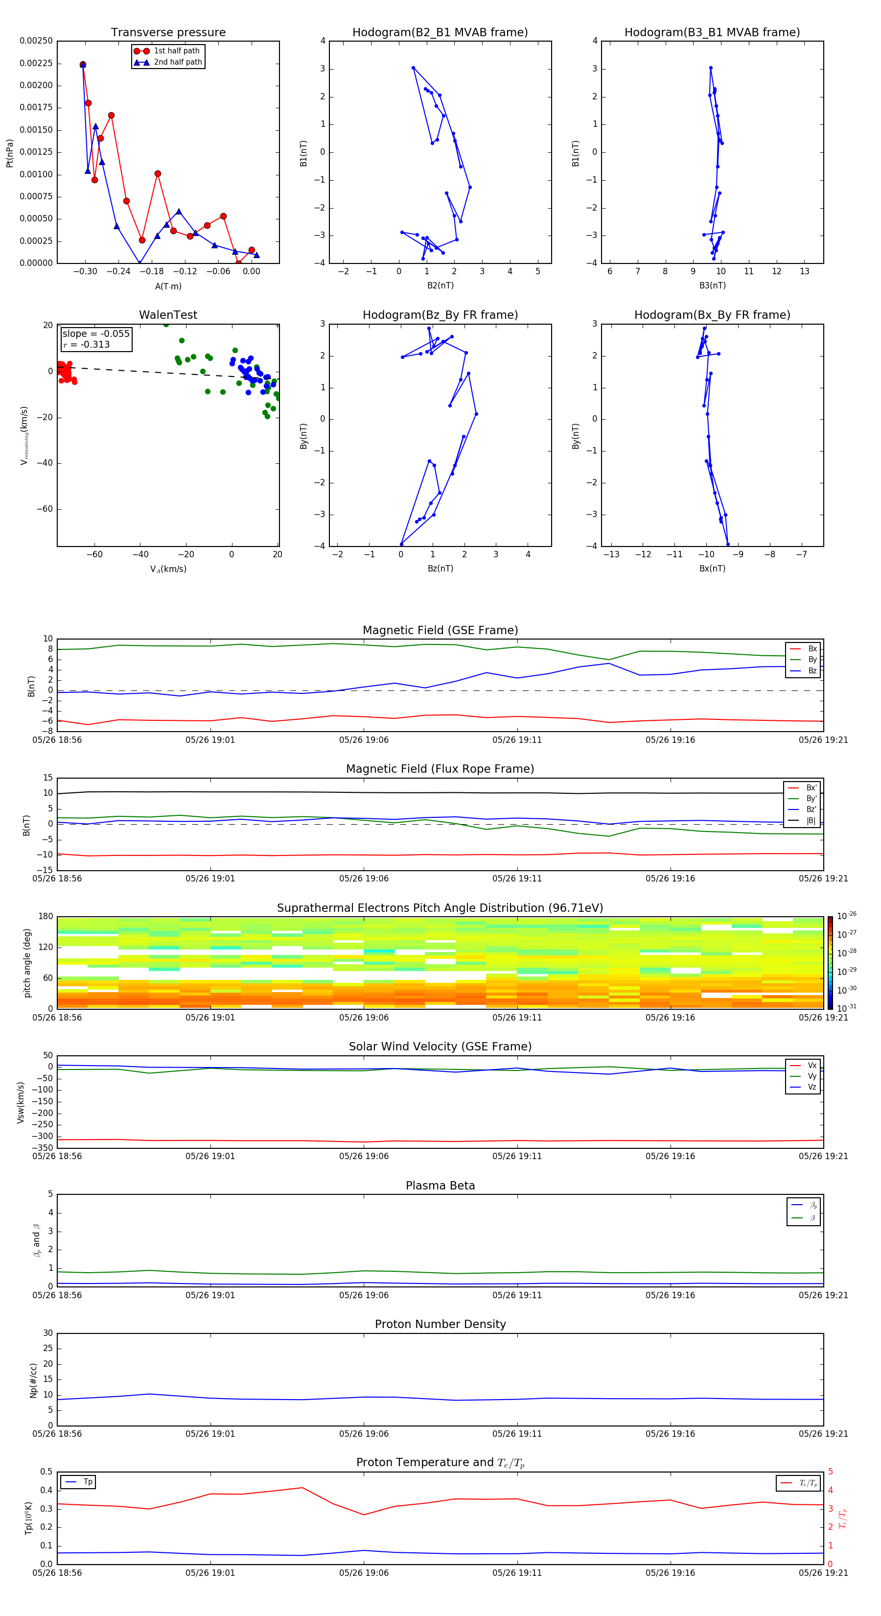Viewport: 881px width, 1616px height.
Task: Click the 'Magnetic Field (GSE Frame)' title
Action: click(x=440, y=630)
